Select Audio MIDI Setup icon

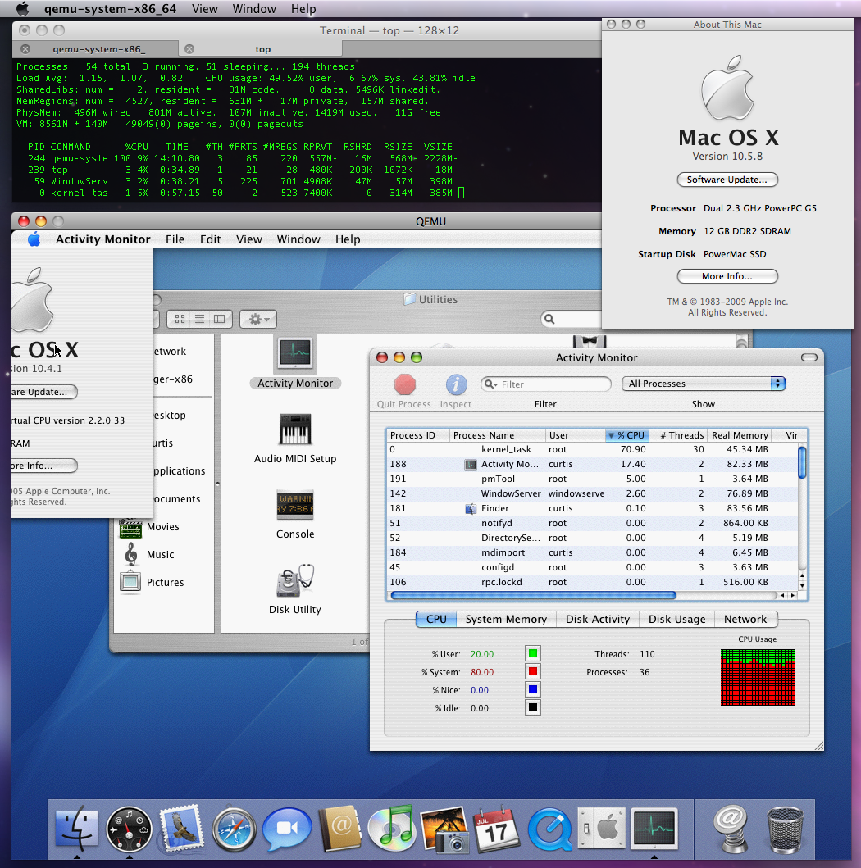(295, 429)
